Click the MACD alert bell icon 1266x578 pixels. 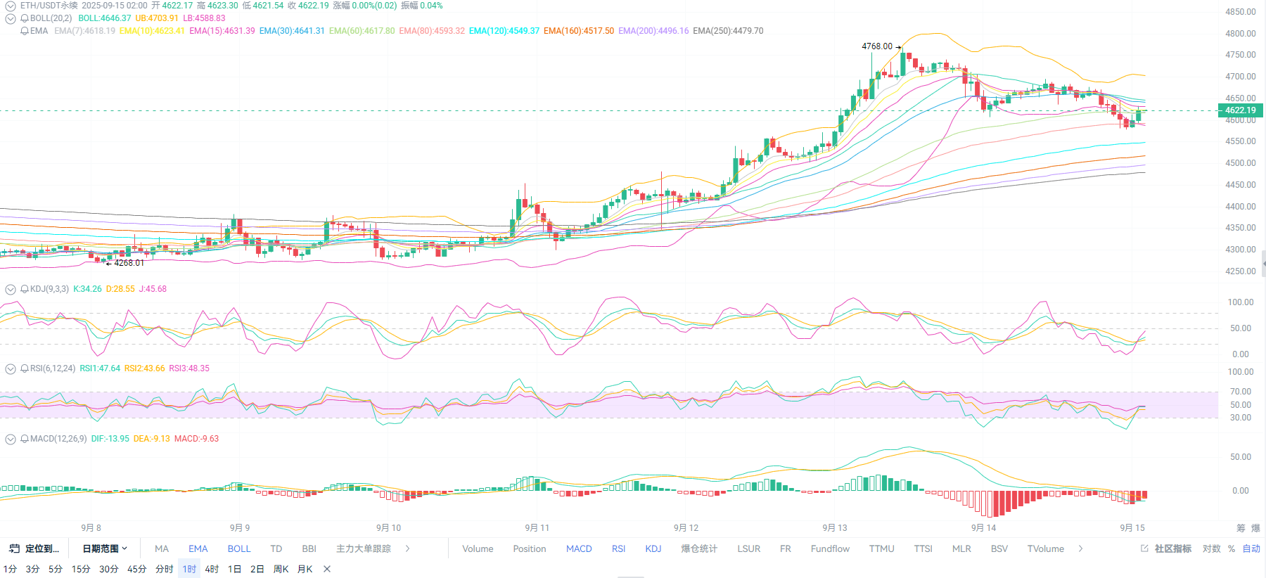(x=25, y=439)
